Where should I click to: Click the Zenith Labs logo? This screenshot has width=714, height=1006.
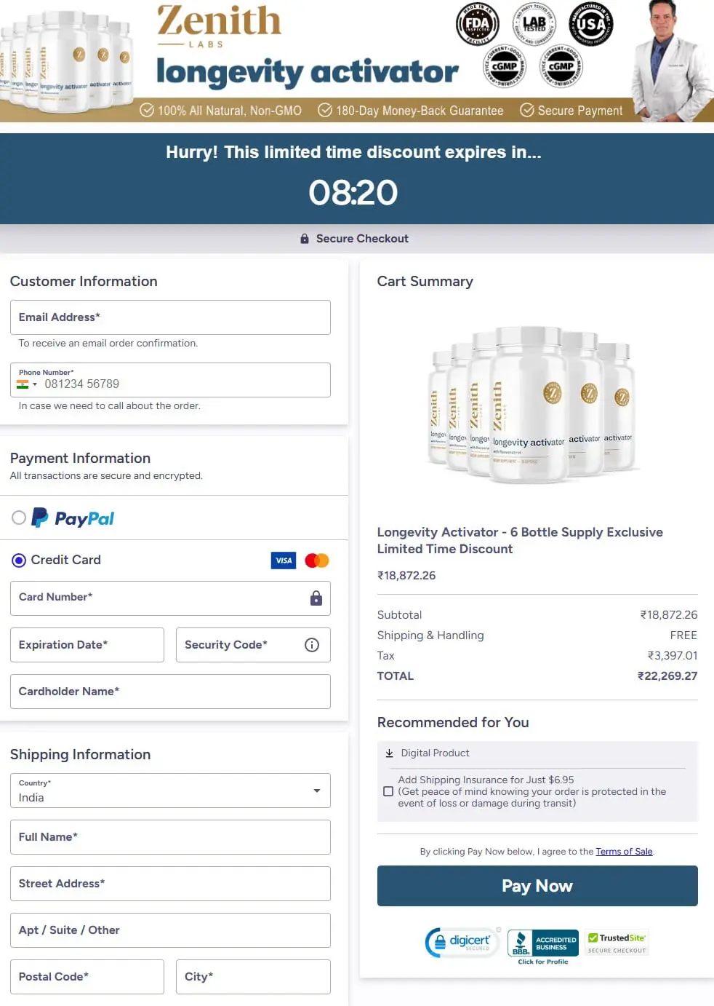(219, 25)
